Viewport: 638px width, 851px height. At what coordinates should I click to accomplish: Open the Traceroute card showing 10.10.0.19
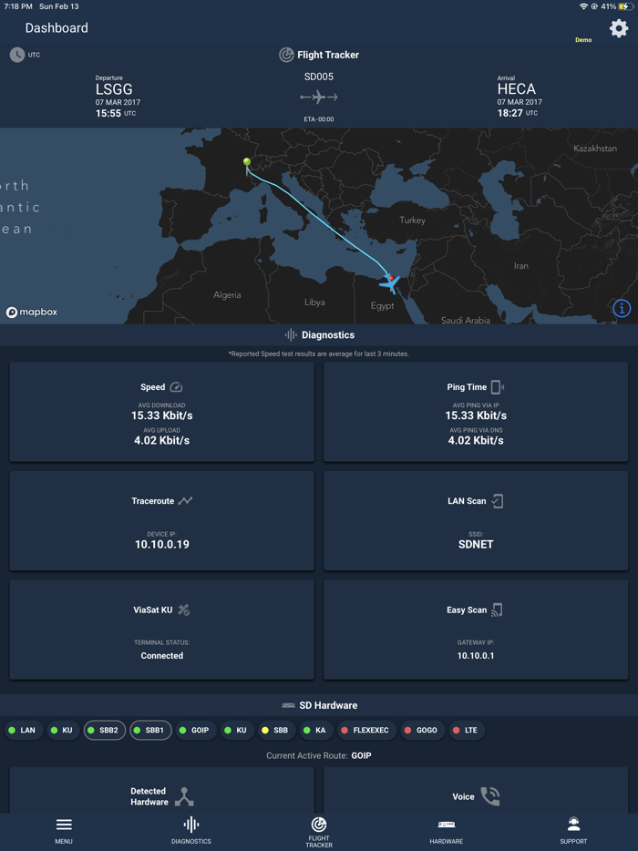[162, 521]
